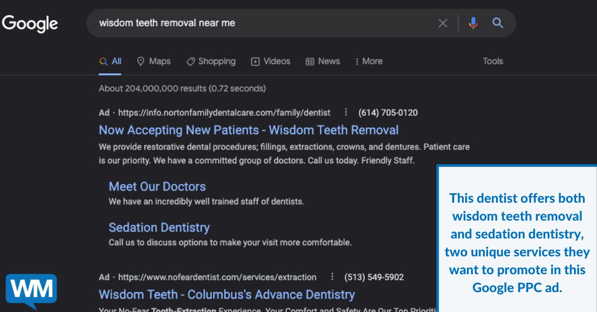Click the Sedation Dentistry sitelink
The image size is (597, 312).
pos(159,228)
